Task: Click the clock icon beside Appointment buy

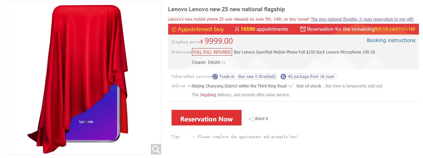Action: tap(174, 29)
